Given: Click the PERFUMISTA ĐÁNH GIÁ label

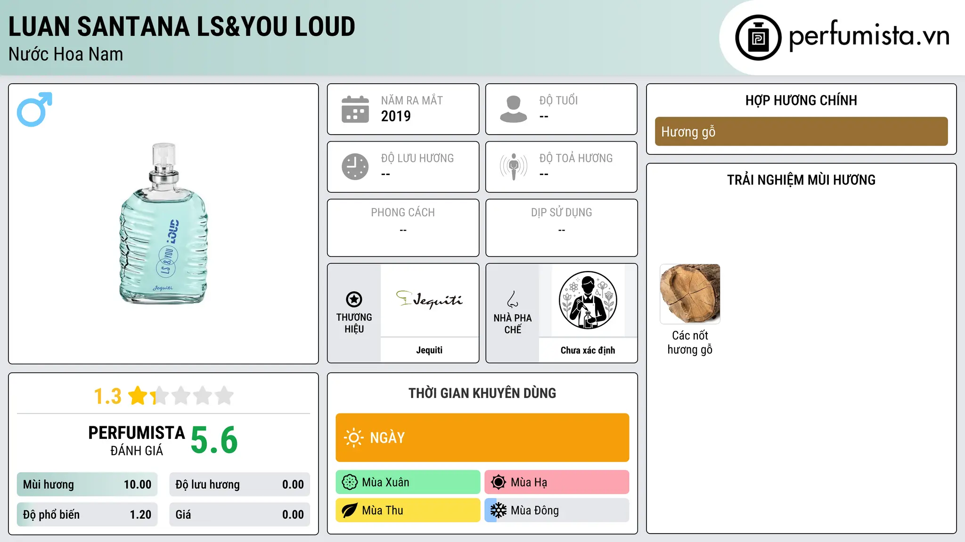Looking at the screenshot, I should click(x=137, y=440).
